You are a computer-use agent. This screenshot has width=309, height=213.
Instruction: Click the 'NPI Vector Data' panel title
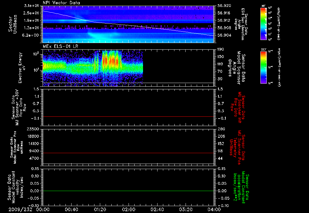[61, 3]
